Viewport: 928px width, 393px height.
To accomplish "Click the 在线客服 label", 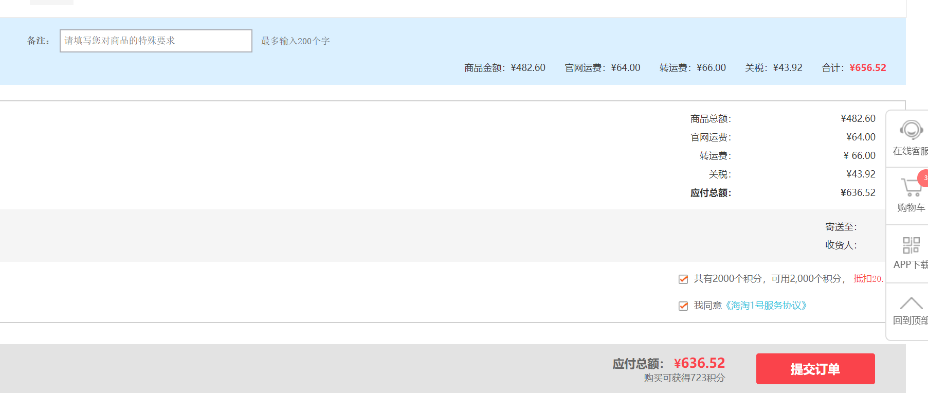I will (911, 151).
